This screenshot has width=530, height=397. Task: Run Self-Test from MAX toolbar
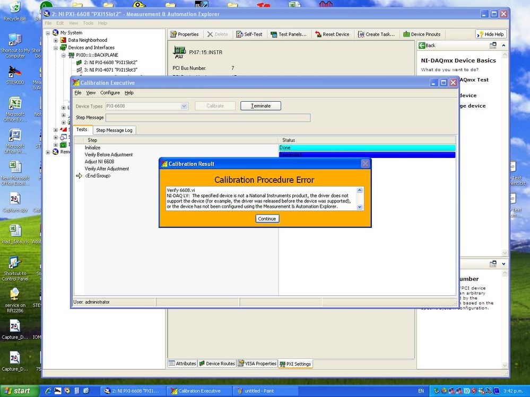pos(249,34)
